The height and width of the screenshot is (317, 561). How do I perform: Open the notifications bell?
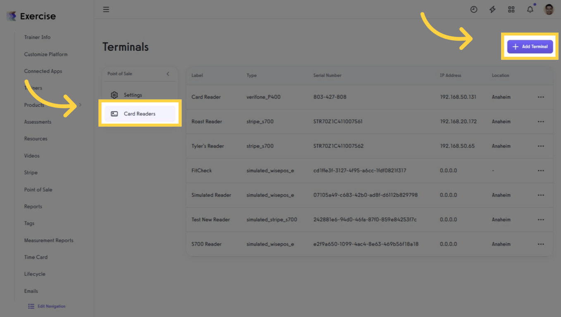pos(530,9)
